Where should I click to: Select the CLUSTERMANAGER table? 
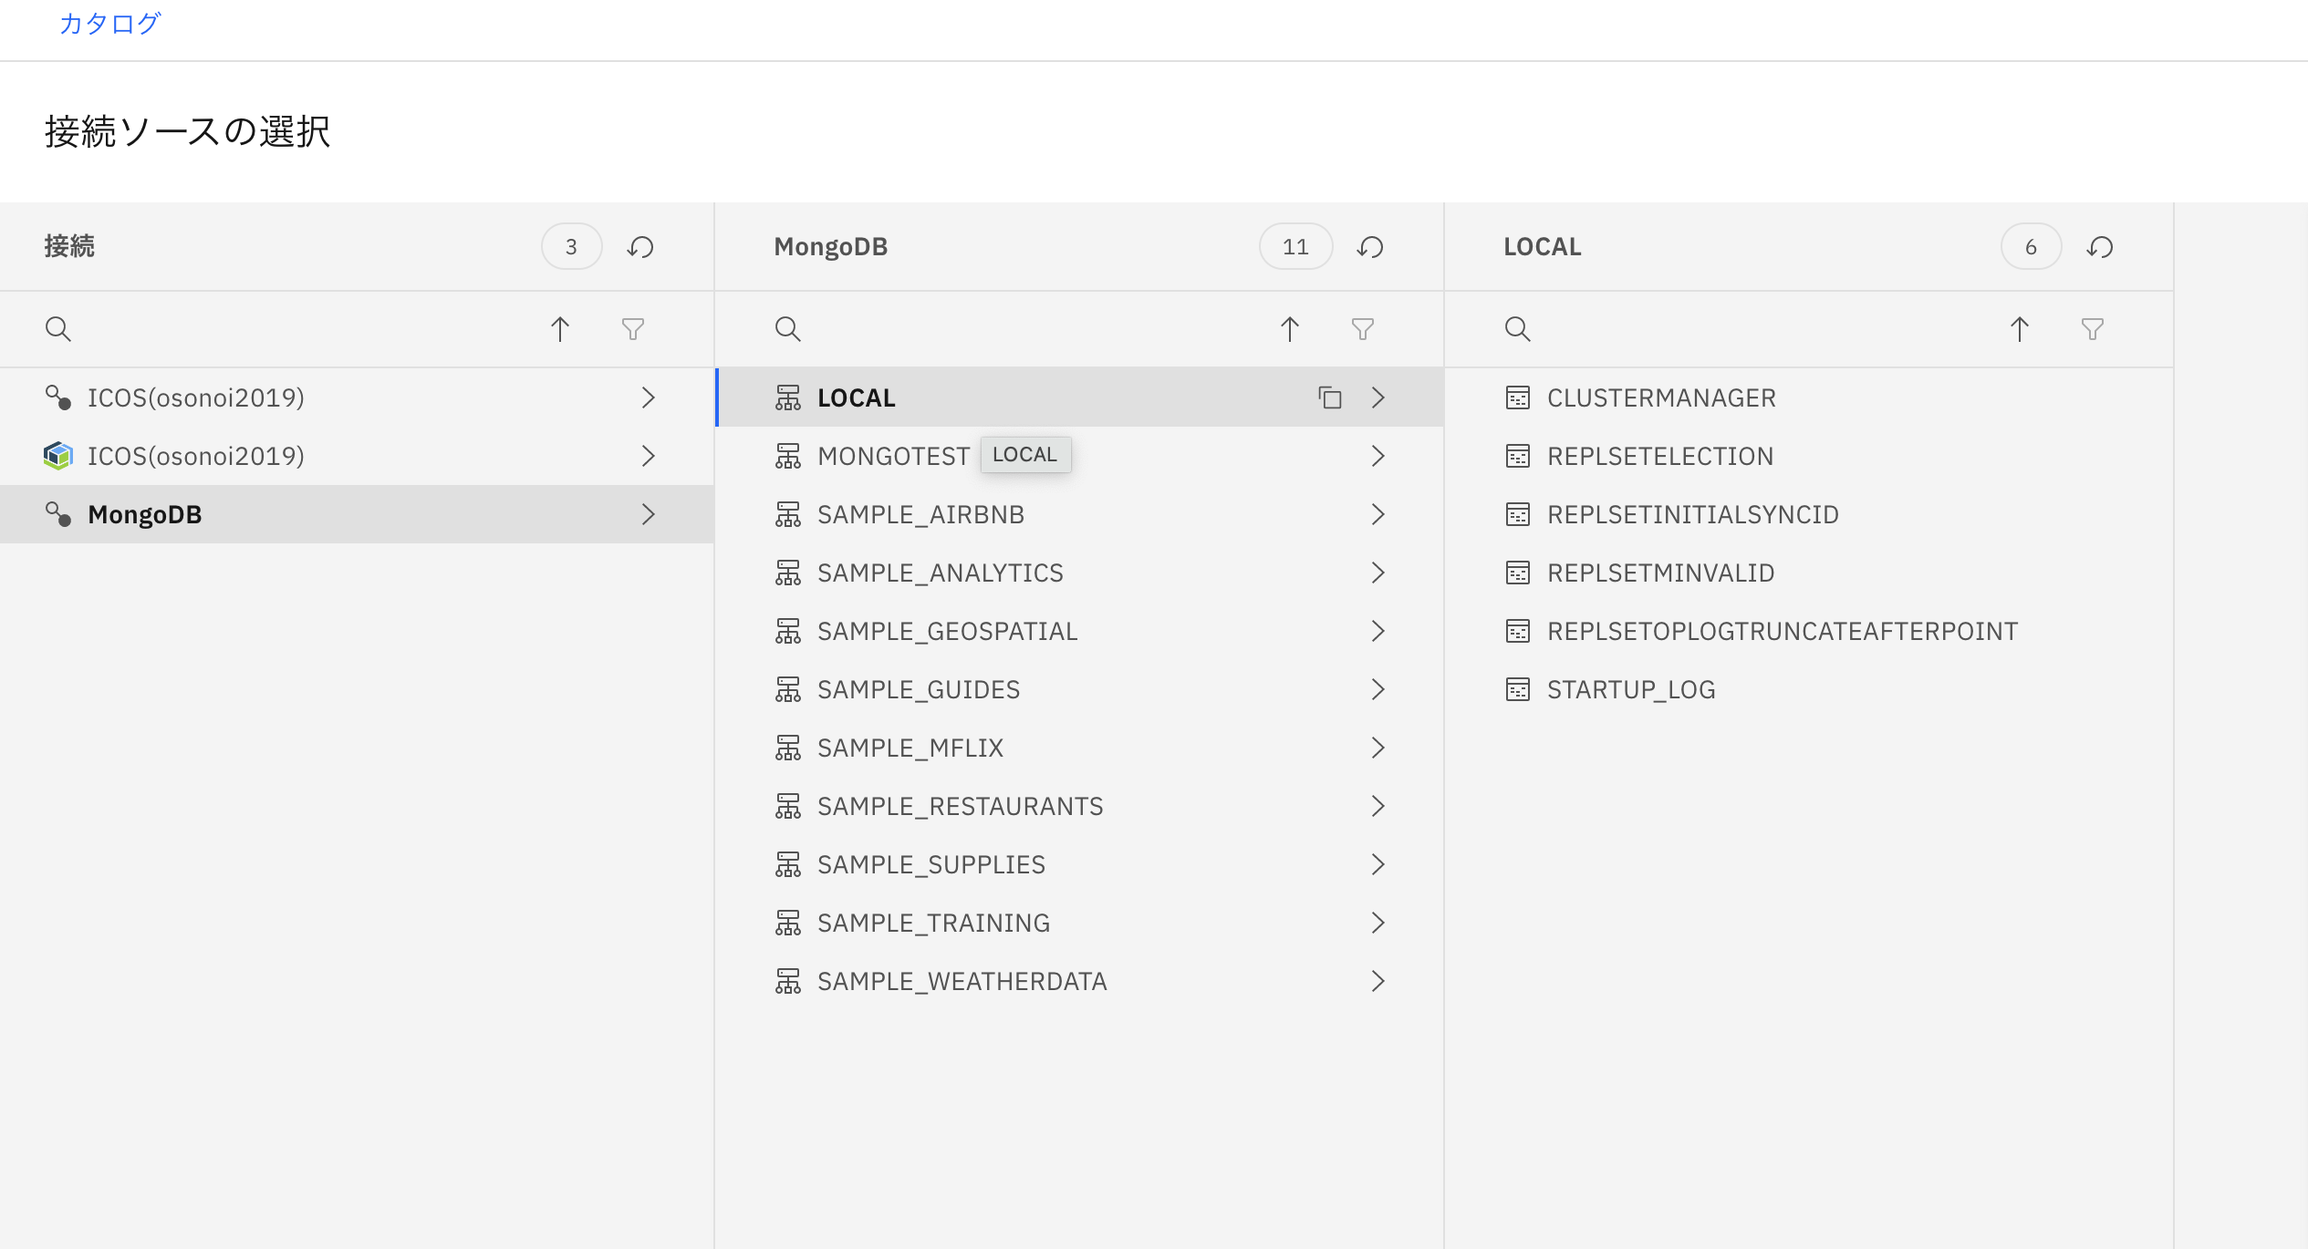pos(1660,397)
